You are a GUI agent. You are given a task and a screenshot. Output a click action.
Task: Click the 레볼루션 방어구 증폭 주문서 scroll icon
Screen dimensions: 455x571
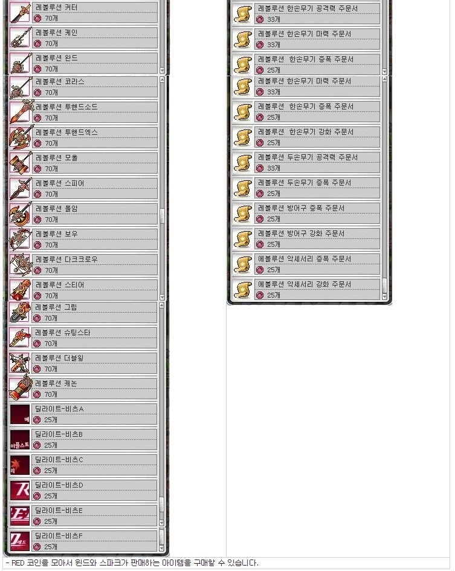click(242, 214)
